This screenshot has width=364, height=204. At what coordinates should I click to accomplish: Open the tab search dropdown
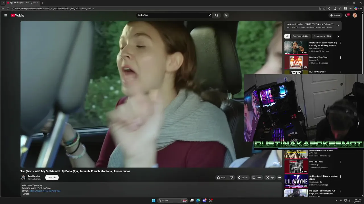(x=3, y=3)
